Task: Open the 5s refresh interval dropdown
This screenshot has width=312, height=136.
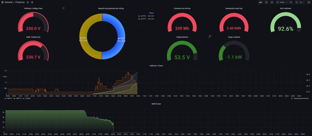Action: point(302,2)
